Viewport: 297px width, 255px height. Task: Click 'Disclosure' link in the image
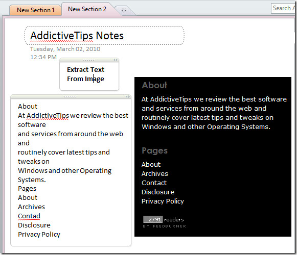pos(158,192)
